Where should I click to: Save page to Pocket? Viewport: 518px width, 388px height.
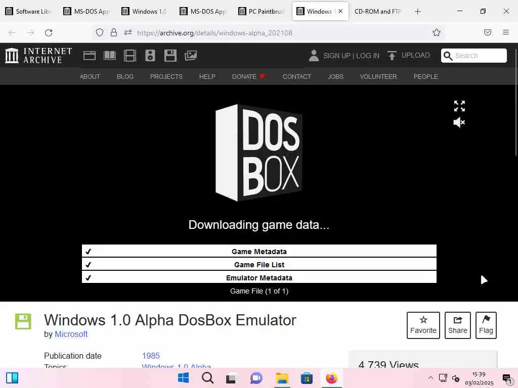coord(487,32)
